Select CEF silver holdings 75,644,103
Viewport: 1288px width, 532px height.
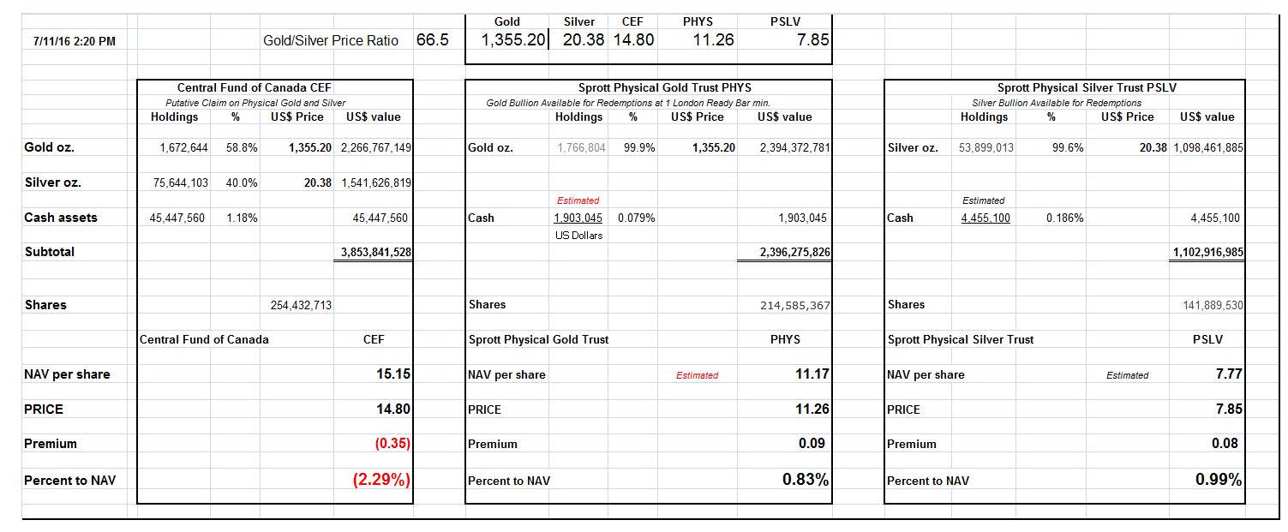[x=179, y=182]
